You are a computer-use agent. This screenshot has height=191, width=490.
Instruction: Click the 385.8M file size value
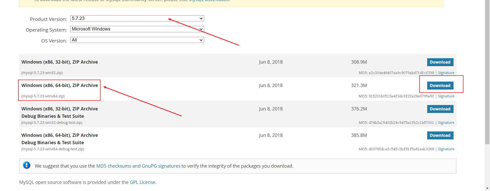tap(359, 135)
